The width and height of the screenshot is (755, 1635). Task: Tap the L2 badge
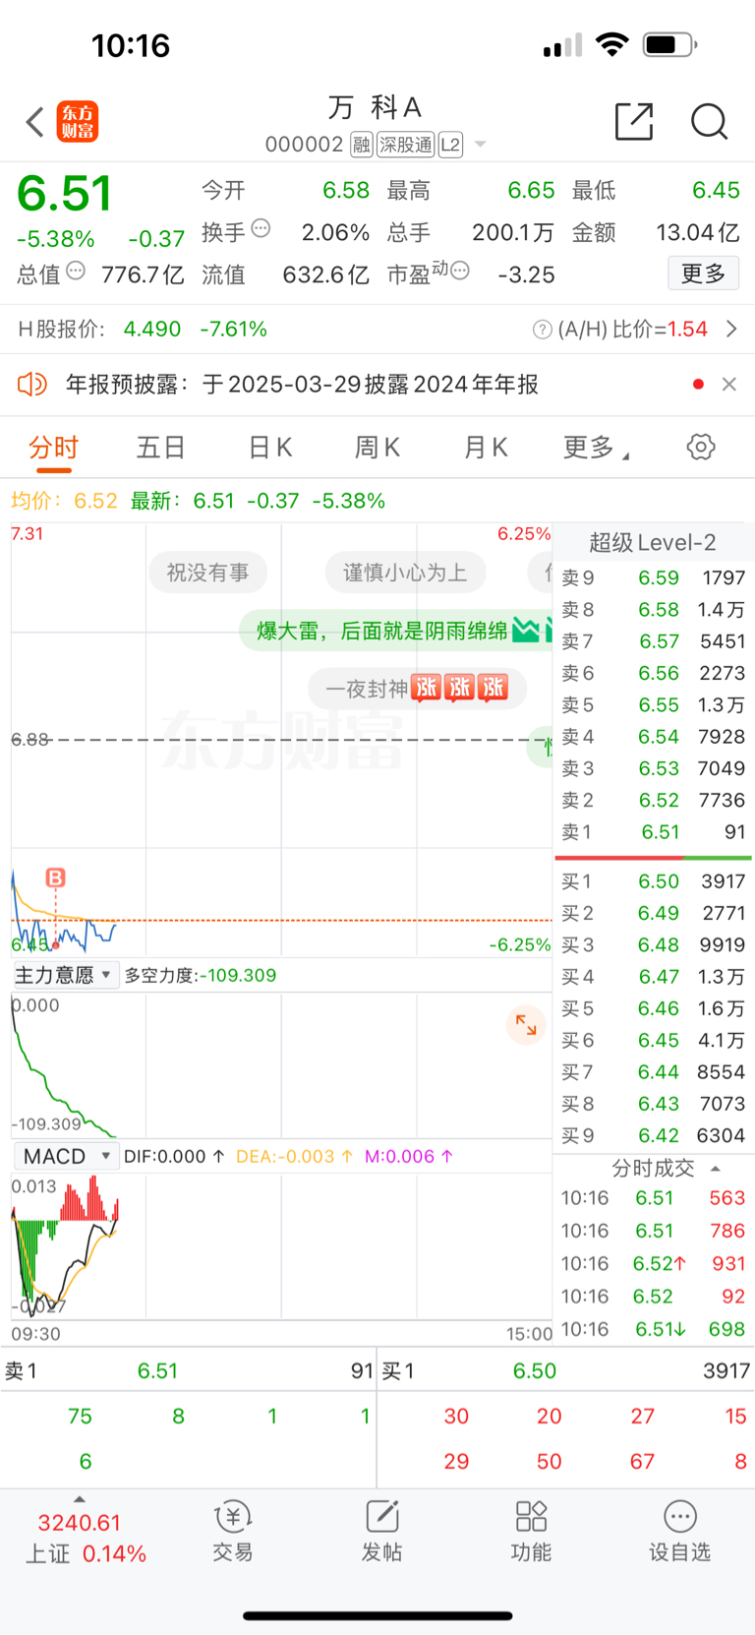pos(450,145)
